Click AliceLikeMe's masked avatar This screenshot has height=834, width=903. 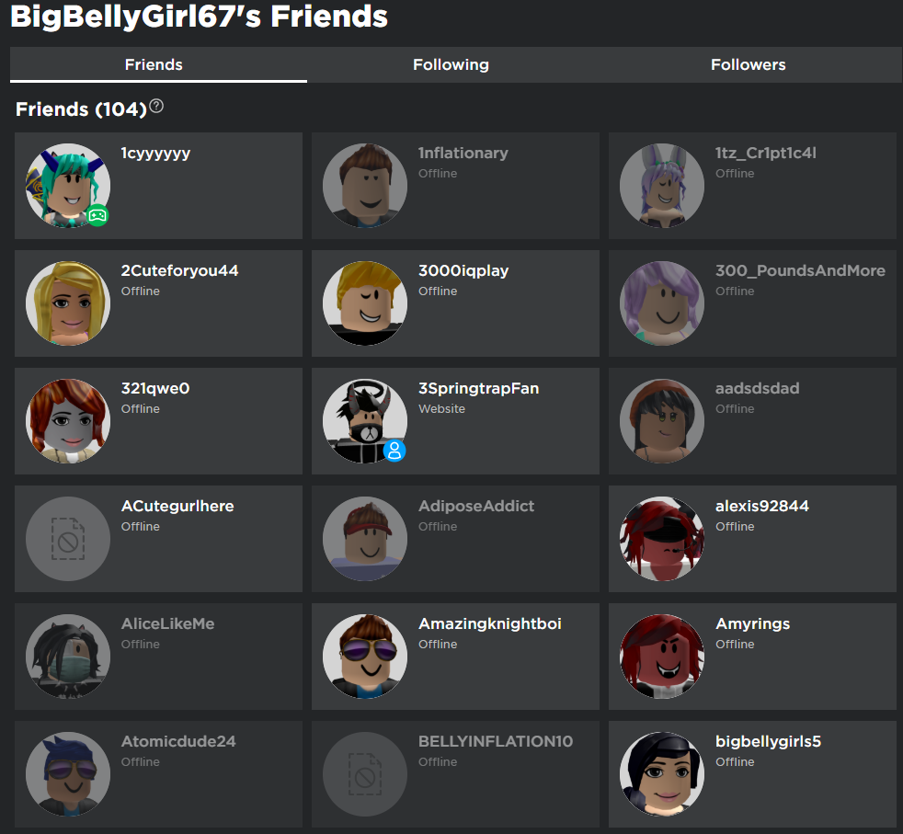pyautogui.click(x=68, y=656)
